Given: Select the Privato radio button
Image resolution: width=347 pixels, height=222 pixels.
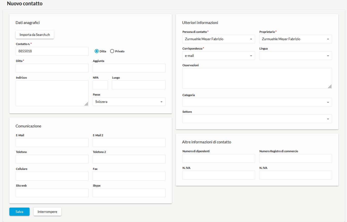Looking at the screenshot, I should [112, 51].
